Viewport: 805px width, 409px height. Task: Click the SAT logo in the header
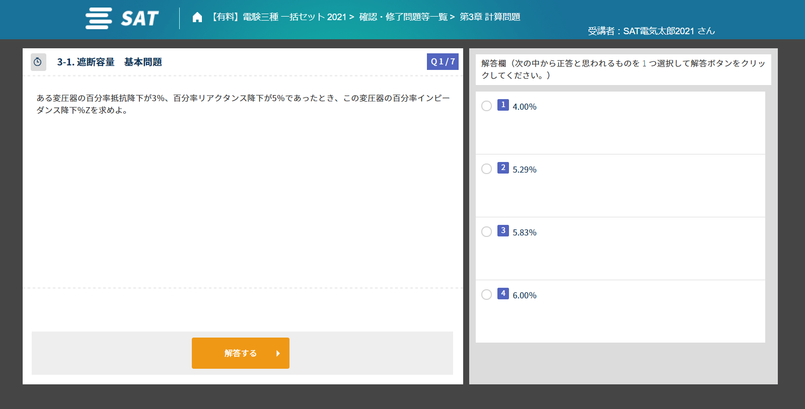pyautogui.click(x=122, y=19)
